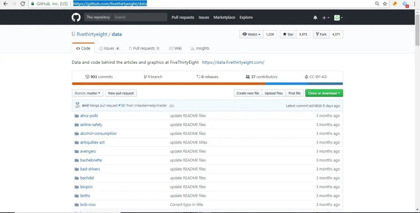Open Pull requests in top navigation

tap(183, 17)
